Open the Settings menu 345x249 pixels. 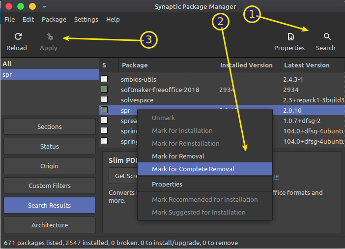[86, 19]
